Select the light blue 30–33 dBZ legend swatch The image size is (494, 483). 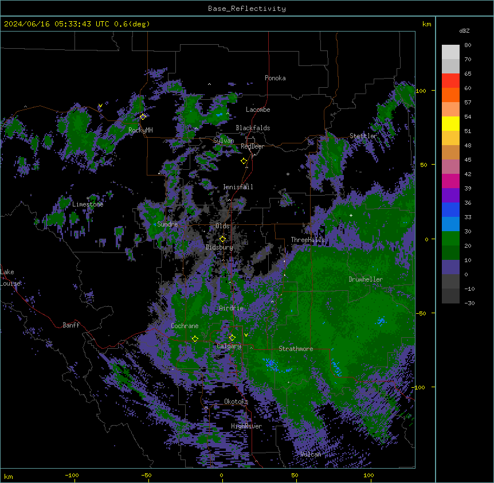(450, 224)
